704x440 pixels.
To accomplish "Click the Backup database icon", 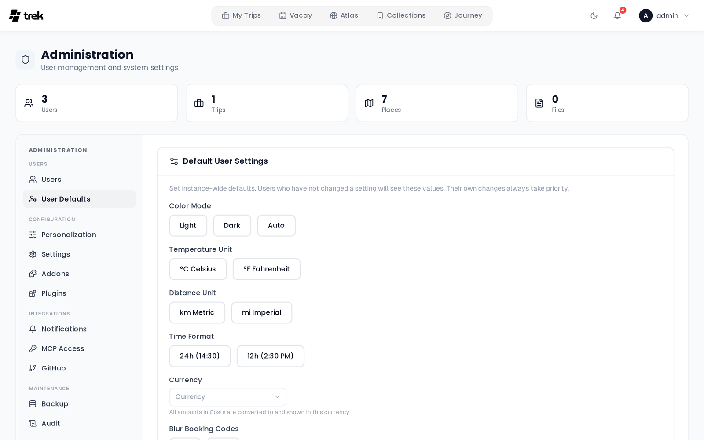I will [x=33, y=404].
